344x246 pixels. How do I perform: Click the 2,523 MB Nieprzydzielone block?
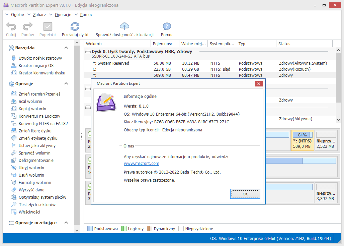click(326, 140)
